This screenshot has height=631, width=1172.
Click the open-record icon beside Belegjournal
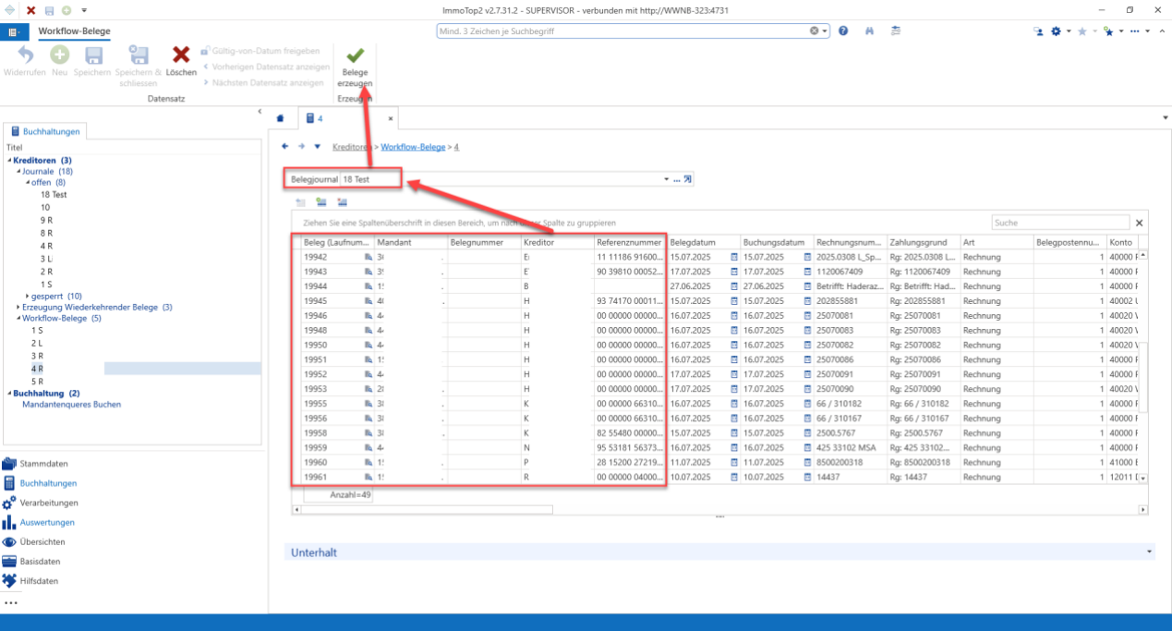pyautogui.click(x=688, y=178)
